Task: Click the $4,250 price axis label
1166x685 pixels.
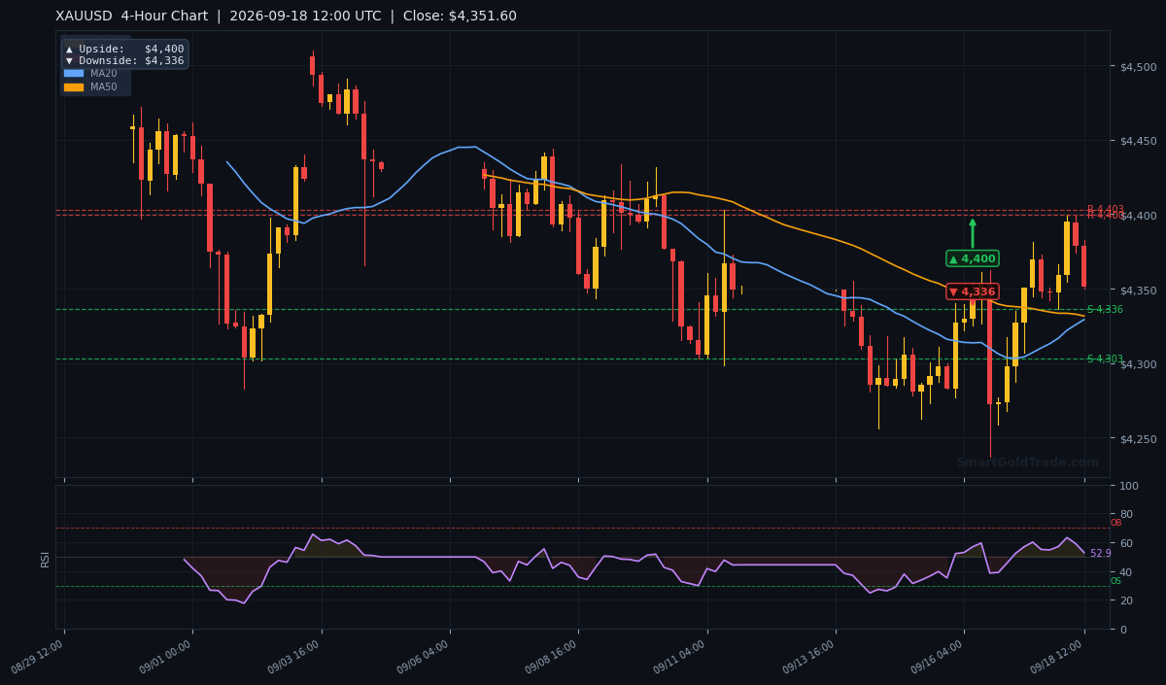Action: click(x=1138, y=438)
